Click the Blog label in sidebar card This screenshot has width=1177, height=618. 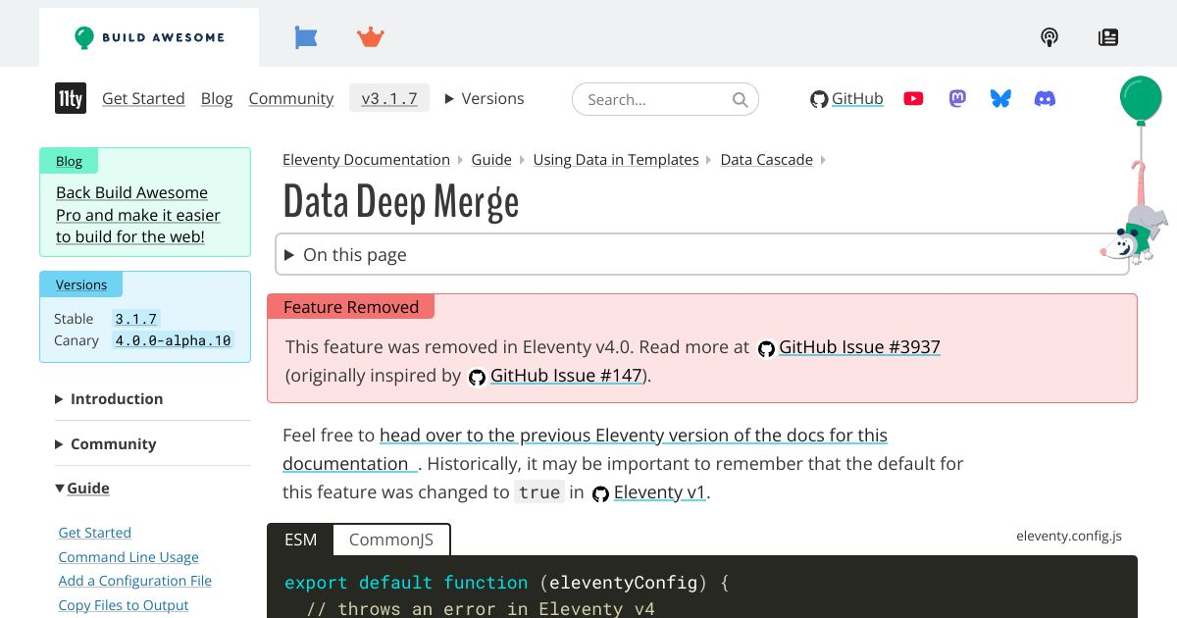(x=70, y=161)
